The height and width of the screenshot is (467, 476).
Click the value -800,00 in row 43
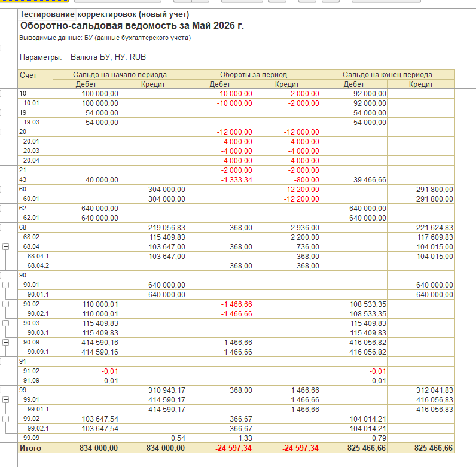pos(306,180)
